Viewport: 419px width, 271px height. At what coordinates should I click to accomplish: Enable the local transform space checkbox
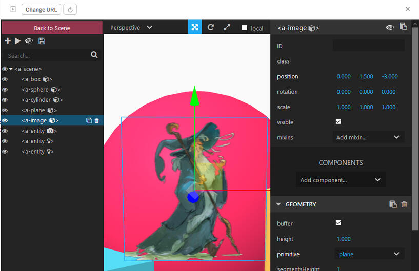tap(245, 28)
